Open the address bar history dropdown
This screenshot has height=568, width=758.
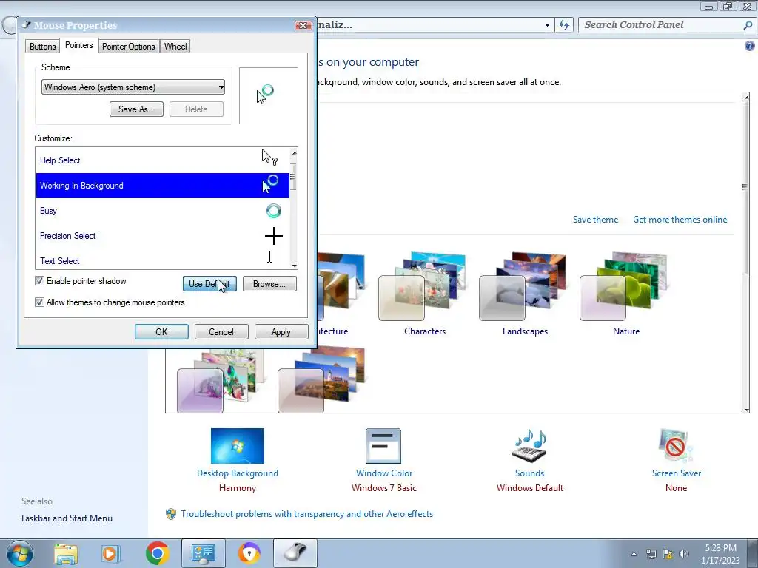(x=547, y=25)
